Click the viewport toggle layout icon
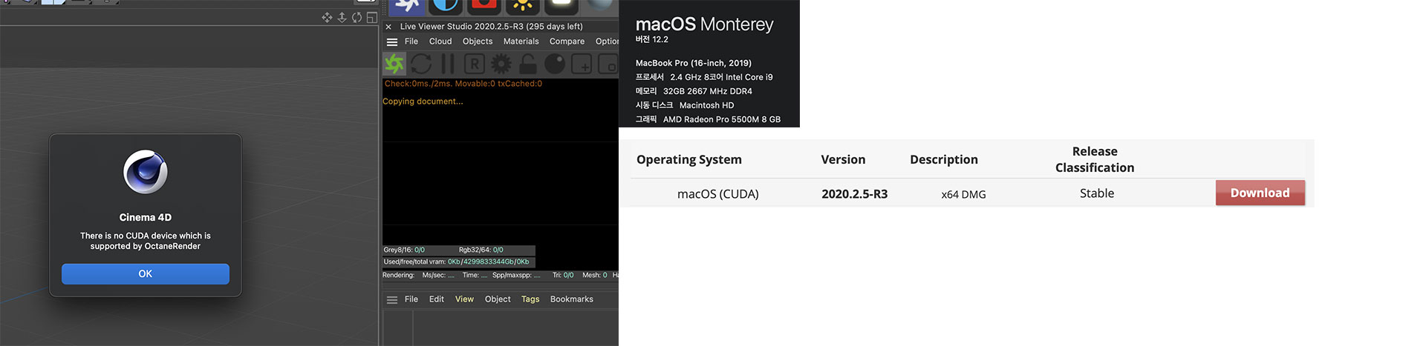 (372, 17)
